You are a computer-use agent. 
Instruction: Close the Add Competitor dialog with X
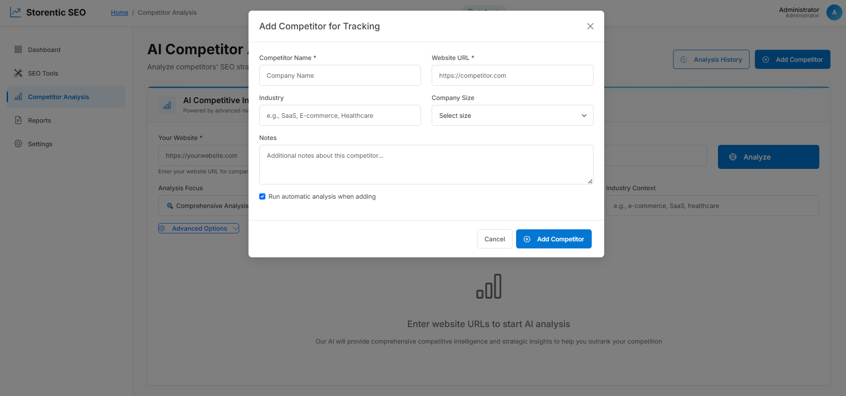(x=590, y=26)
